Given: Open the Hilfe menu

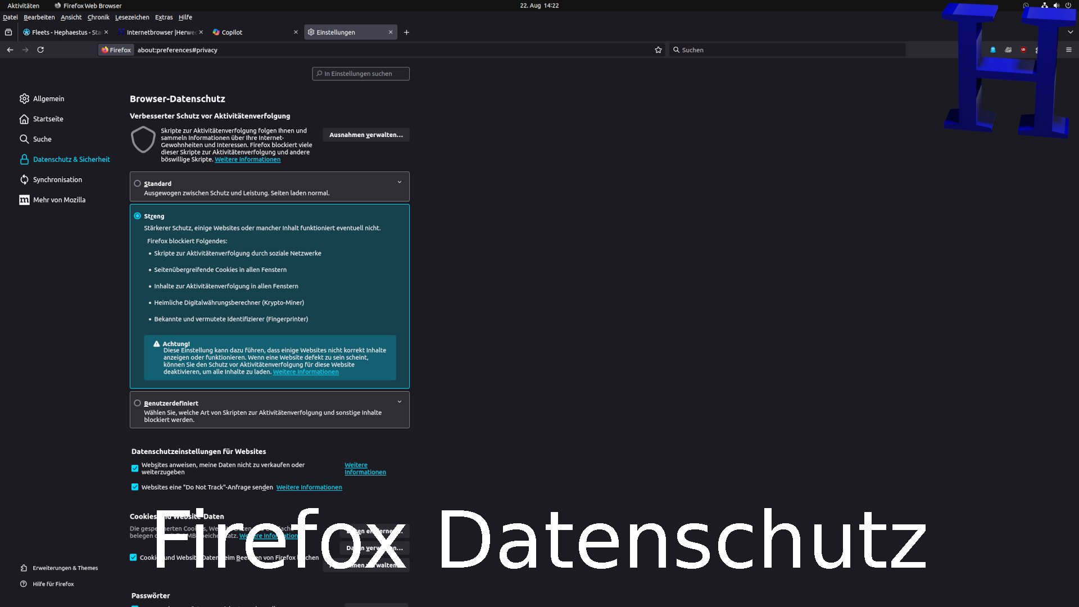Looking at the screenshot, I should click(x=185, y=17).
